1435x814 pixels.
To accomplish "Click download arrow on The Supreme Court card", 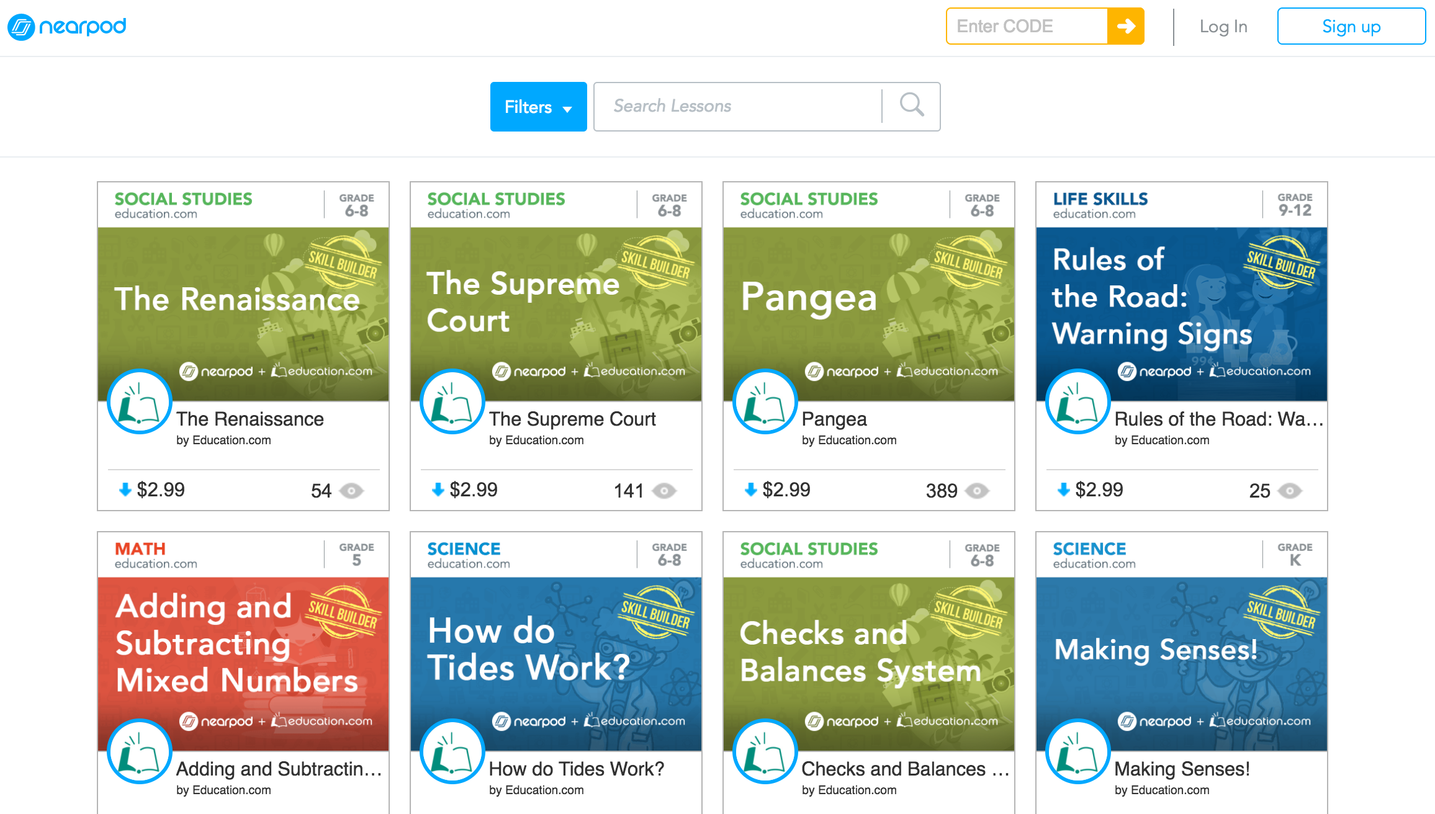I will pyautogui.click(x=438, y=490).
